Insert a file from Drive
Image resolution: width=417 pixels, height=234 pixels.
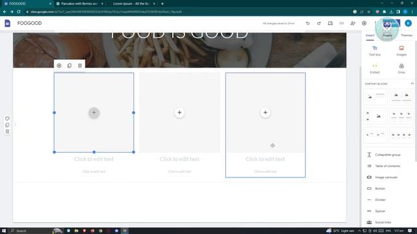(x=401, y=68)
